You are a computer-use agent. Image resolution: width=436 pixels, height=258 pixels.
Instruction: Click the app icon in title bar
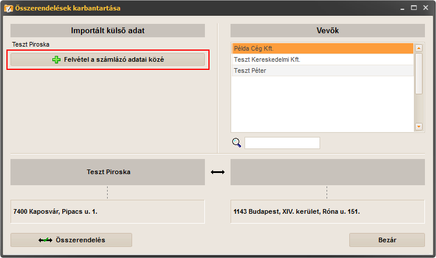pyautogui.click(x=9, y=8)
